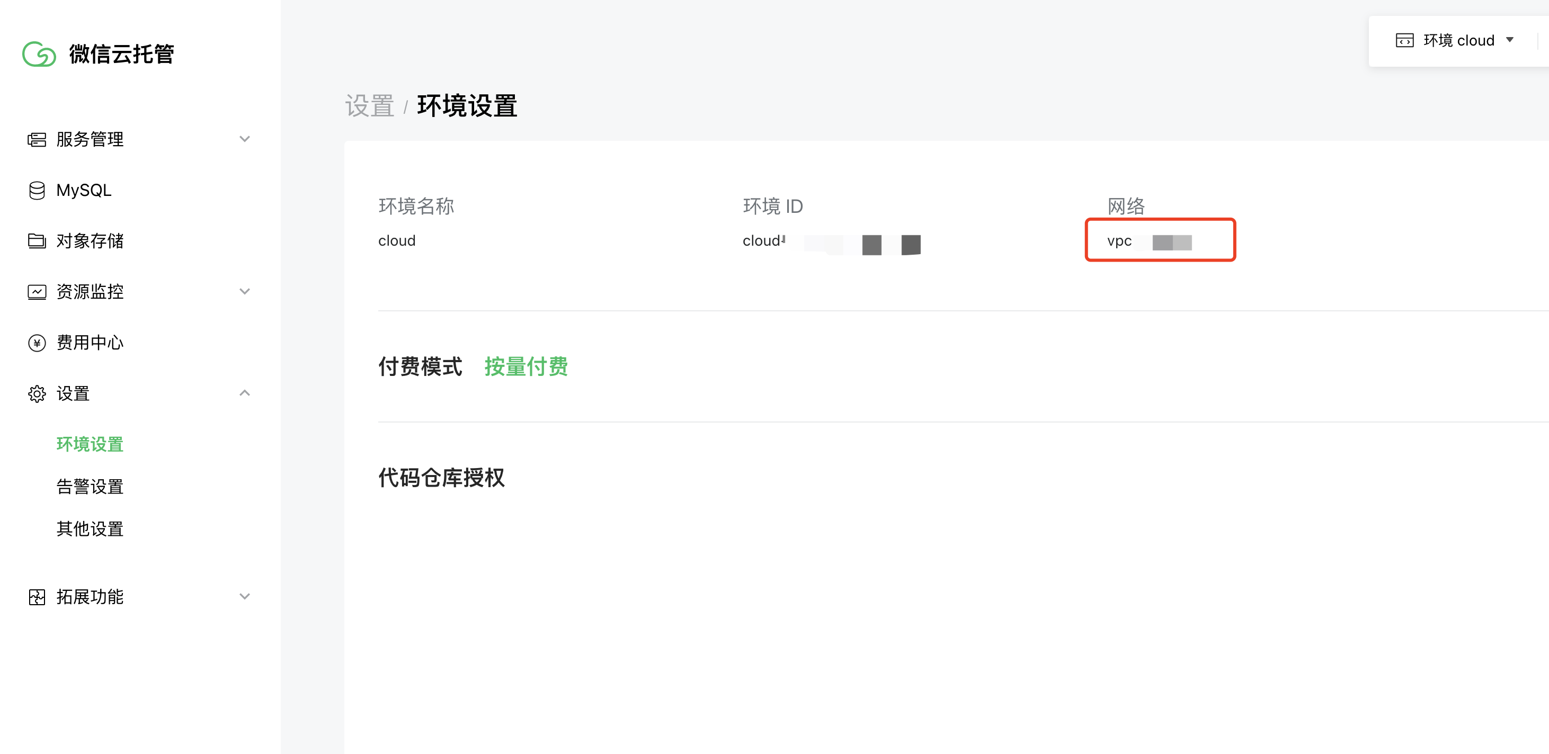
Task: Open 告警设置 submenu item
Action: [x=90, y=487]
